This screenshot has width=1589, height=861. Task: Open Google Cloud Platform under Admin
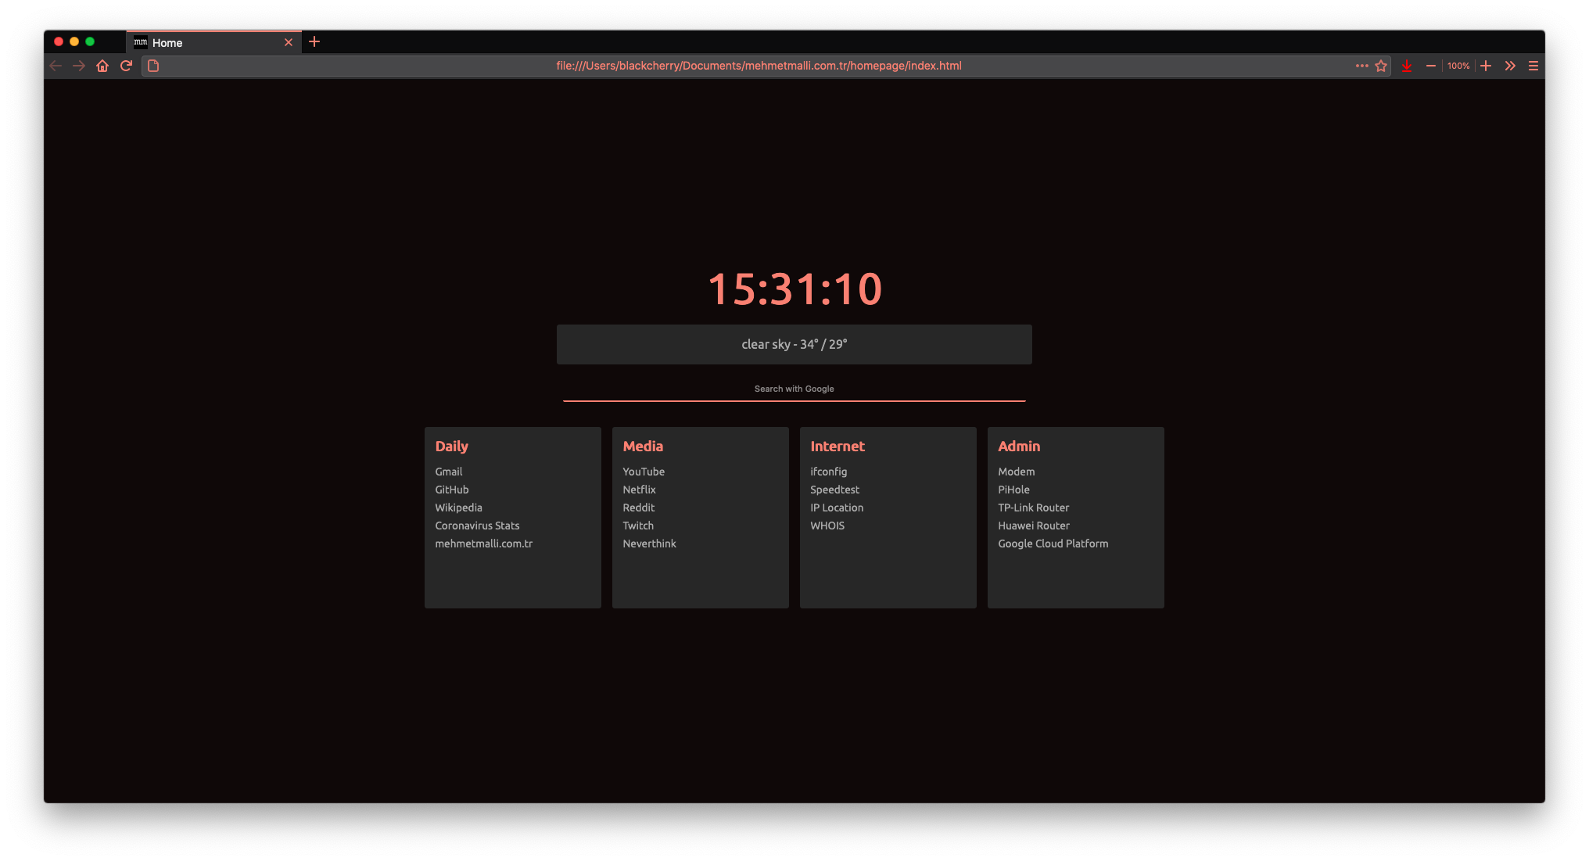click(x=1053, y=544)
